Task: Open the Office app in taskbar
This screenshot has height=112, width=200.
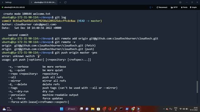Action: tap(110, 109)
